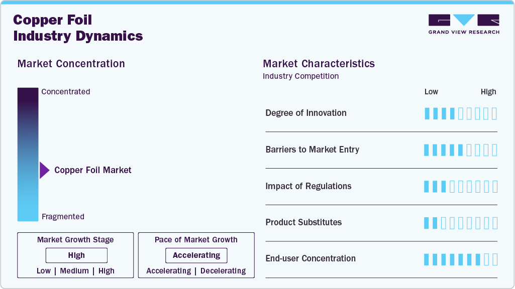
Task: Click the Industry Competition subtitle
Action: coord(300,76)
